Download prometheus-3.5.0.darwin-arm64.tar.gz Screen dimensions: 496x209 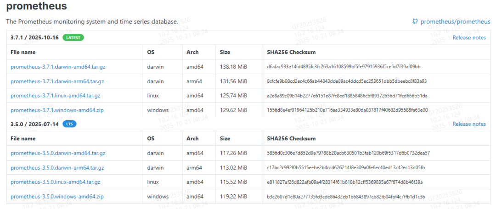point(57,168)
